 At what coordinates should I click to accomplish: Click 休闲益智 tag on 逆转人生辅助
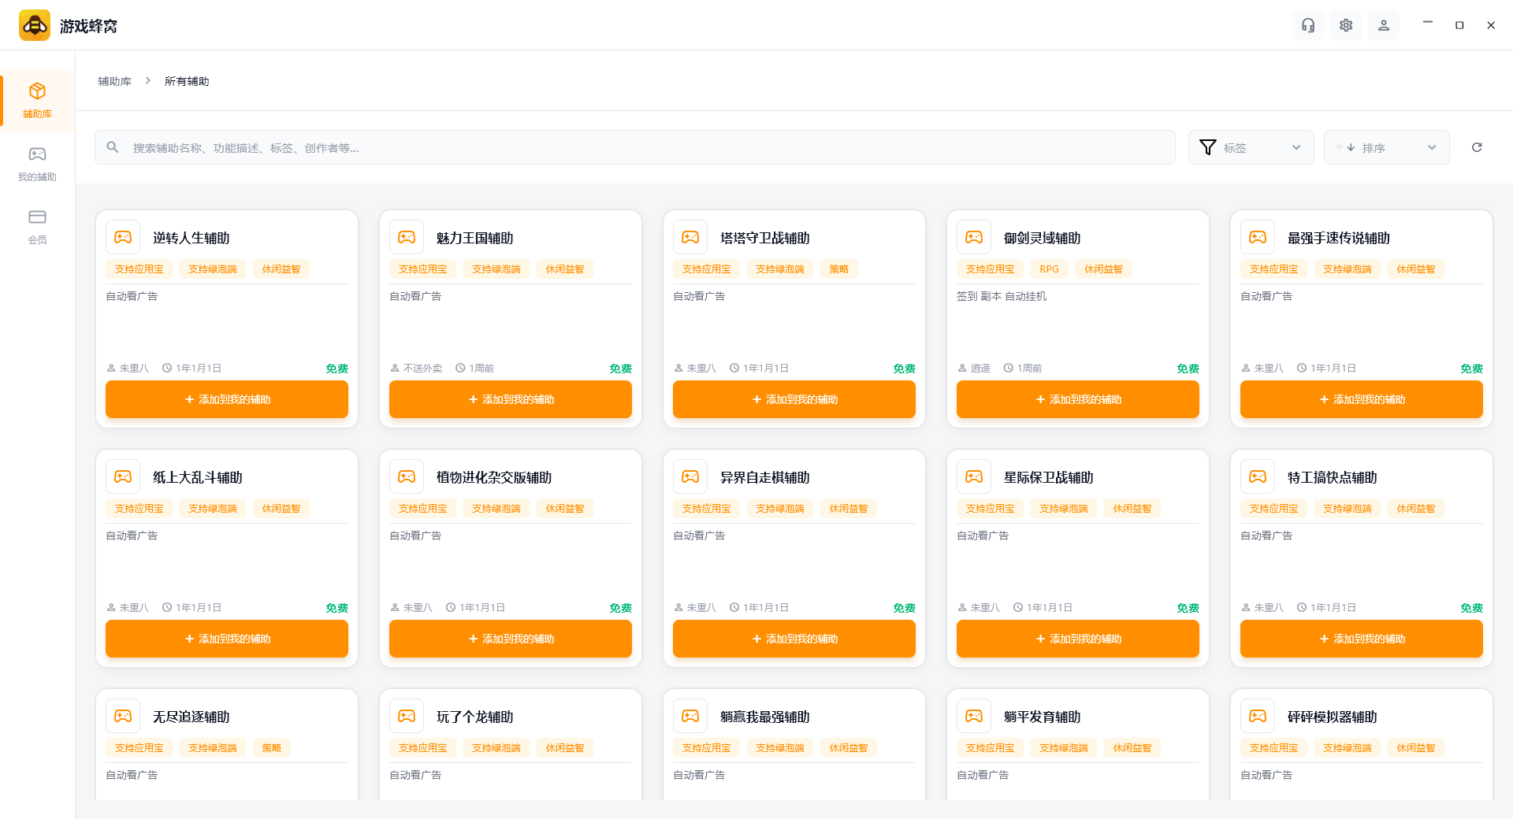tap(281, 269)
